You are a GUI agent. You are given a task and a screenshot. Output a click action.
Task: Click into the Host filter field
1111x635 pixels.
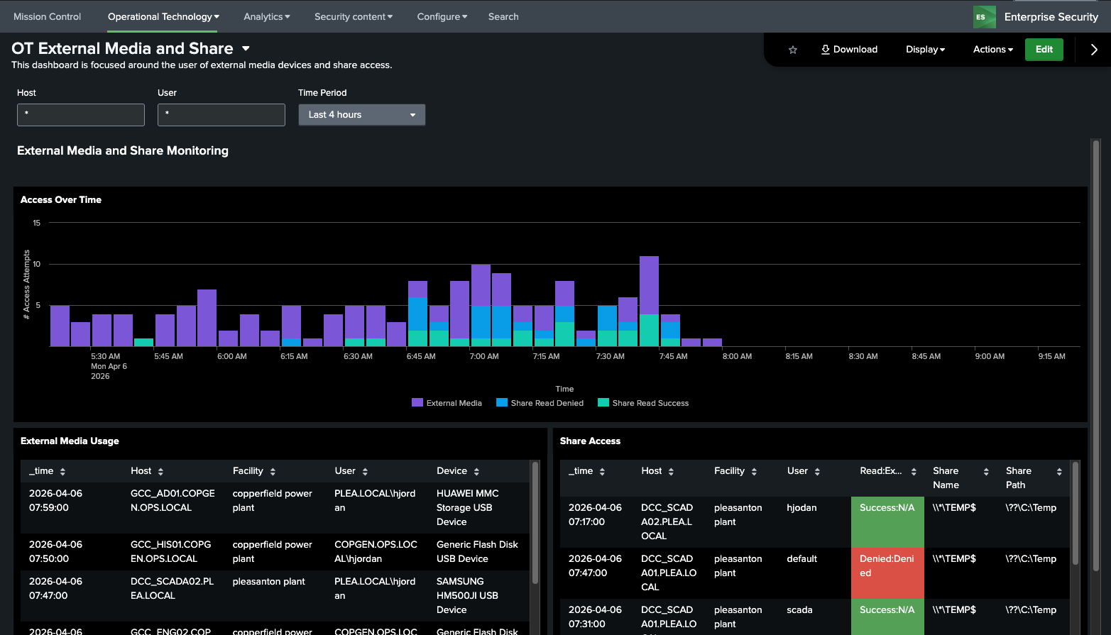point(81,115)
